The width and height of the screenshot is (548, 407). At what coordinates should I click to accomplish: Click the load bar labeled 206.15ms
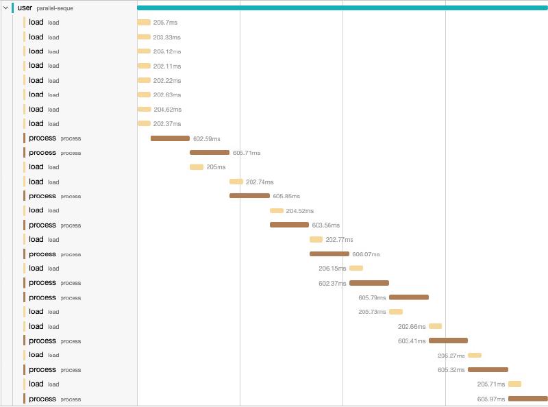(356, 268)
